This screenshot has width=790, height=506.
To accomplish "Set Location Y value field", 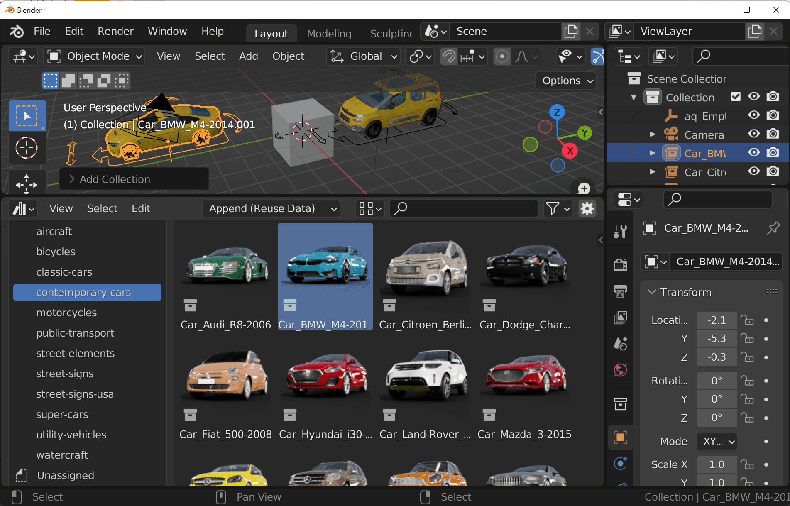I will (x=717, y=338).
